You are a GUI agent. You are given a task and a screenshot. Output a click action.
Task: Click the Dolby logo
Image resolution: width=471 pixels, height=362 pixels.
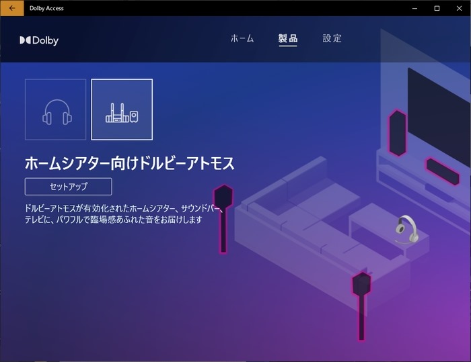(x=39, y=40)
